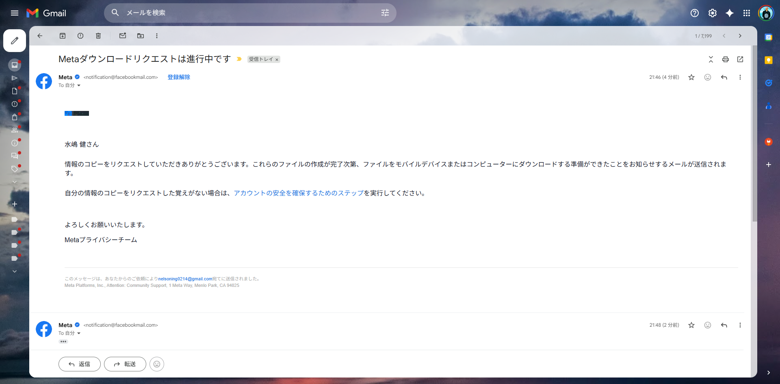Viewport: 780px width, 384px height.
Task: Open the Move to folder icon
Action: tap(141, 36)
